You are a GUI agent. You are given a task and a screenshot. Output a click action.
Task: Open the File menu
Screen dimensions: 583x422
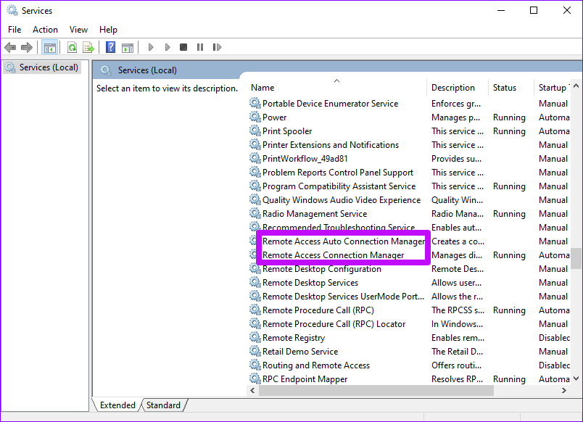pyautogui.click(x=15, y=30)
